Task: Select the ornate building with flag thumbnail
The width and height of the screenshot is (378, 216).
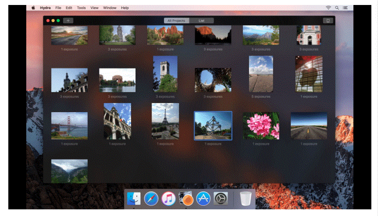Action: click(x=117, y=121)
